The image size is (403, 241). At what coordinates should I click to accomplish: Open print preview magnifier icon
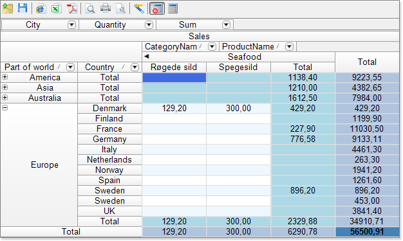click(90, 9)
